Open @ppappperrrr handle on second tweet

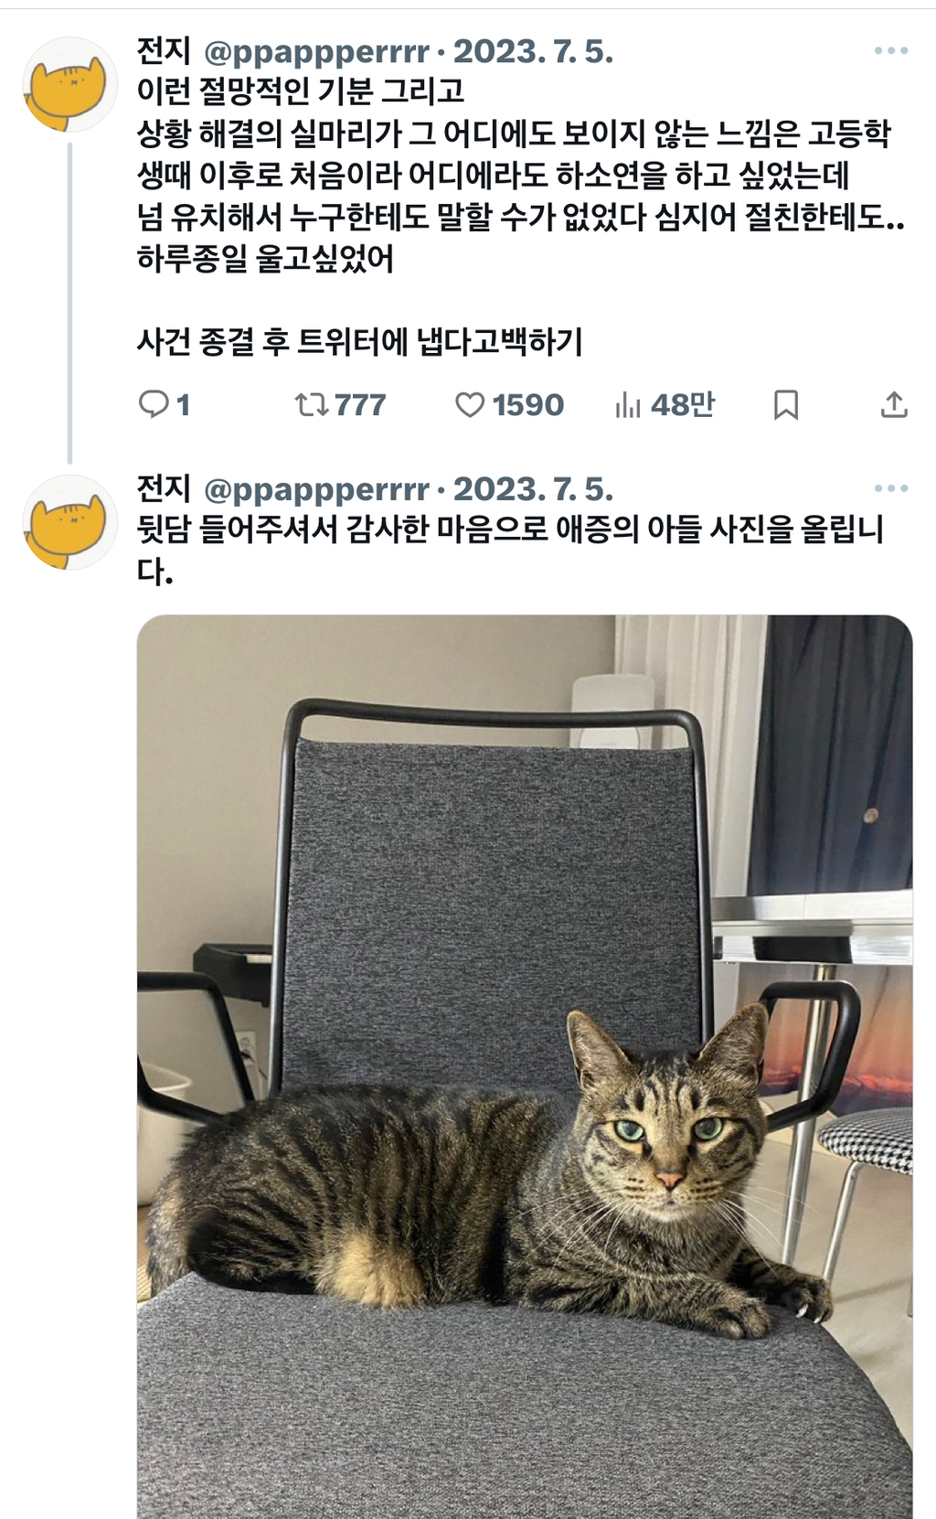tap(316, 490)
